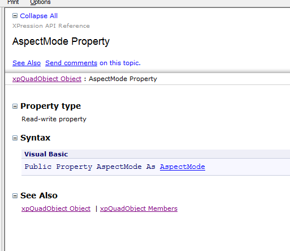
Task: Open xpQuadObject Object breadcrumb link
Action: tap(47, 79)
